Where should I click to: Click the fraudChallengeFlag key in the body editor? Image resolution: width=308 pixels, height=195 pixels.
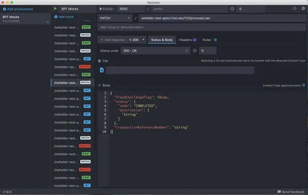(134, 97)
